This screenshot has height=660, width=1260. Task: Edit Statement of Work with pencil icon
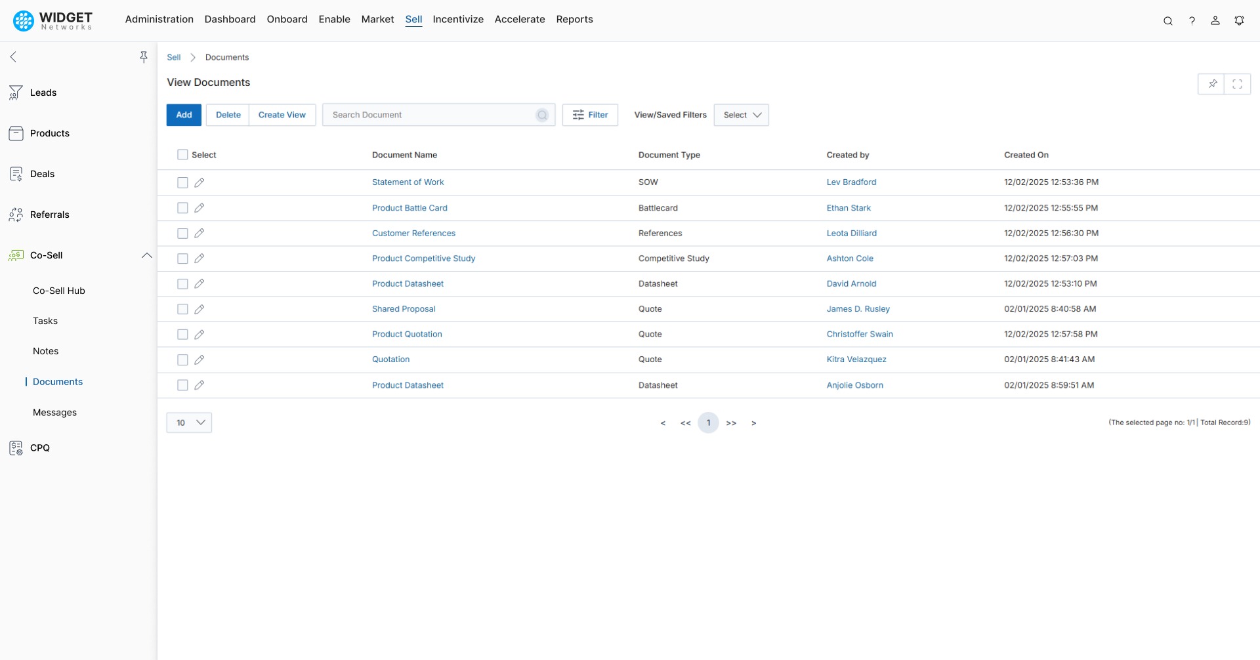tap(199, 182)
